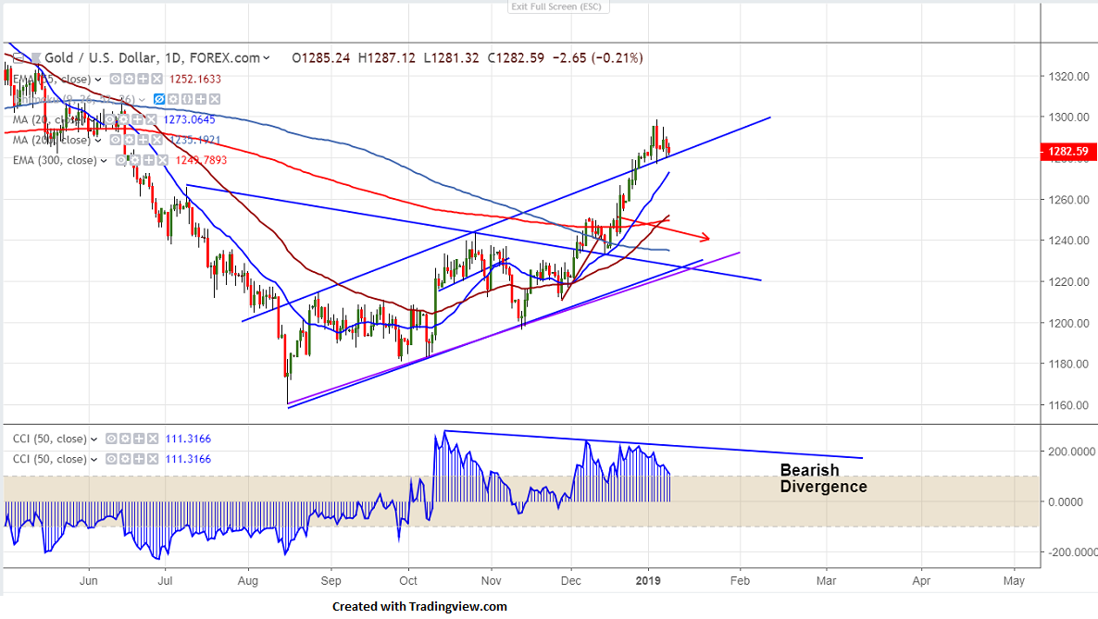Open settings for MA (200, close)
The height and width of the screenshot is (619, 1098).
tap(129, 140)
